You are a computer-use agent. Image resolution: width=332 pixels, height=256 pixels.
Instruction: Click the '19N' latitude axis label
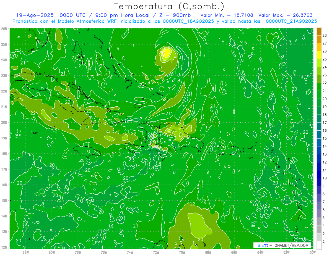[x=4, y=138]
